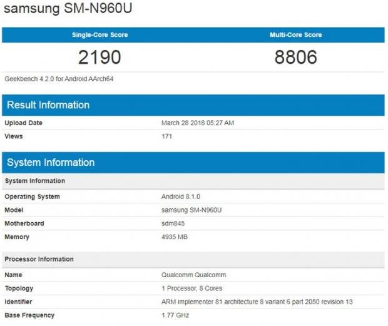Select the sdm845 motherboard value

[173, 223]
